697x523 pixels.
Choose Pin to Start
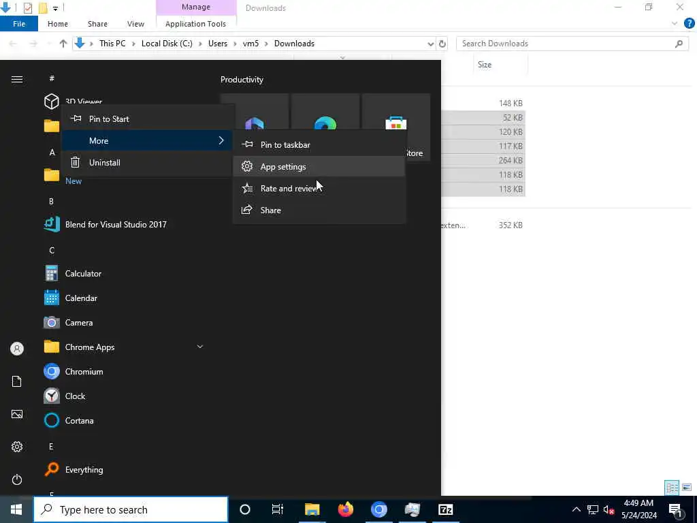coord(147,118)
